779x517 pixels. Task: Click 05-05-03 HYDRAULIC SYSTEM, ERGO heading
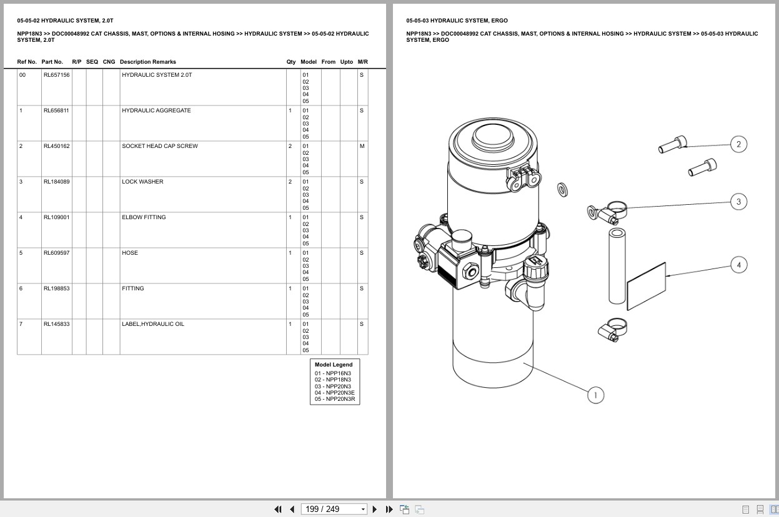(457, 21)
